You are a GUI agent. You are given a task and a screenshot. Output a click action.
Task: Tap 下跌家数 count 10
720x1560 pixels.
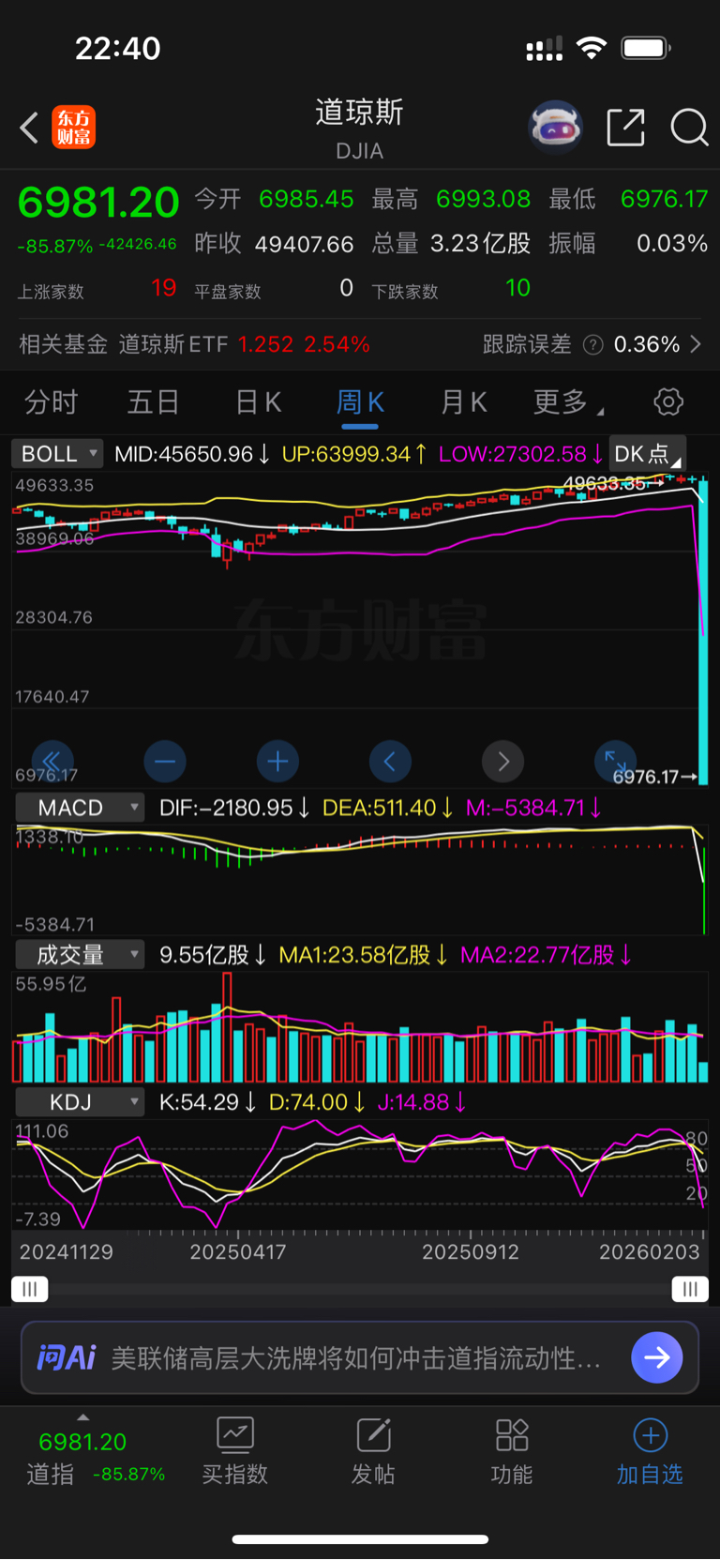click(518, 288)
